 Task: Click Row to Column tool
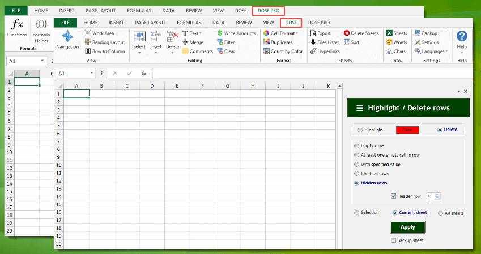(105, 51)
